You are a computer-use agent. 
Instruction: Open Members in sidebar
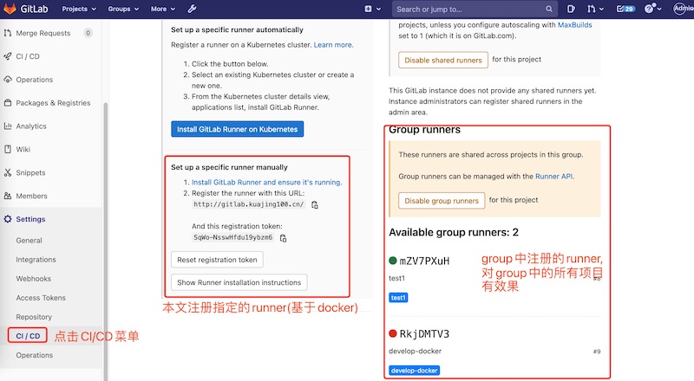coord(31,196)
